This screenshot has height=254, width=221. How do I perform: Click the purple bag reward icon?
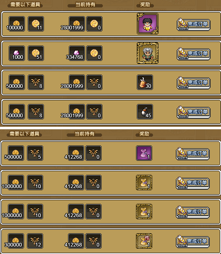pos(144,153)
